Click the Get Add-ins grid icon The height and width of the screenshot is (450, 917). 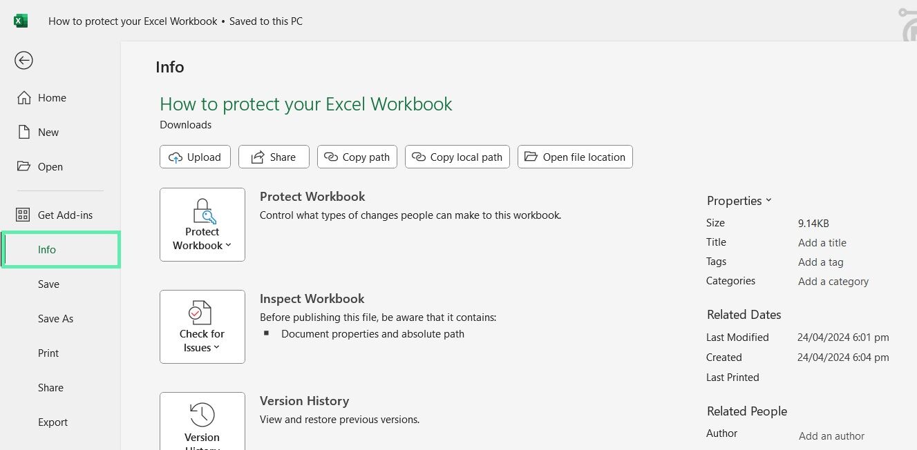click(x=23, y=215)
